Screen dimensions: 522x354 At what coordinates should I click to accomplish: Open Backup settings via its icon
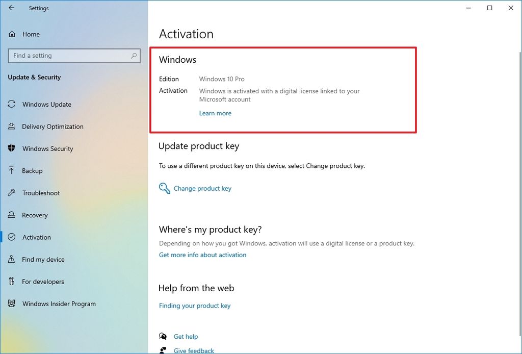click(x=12, y=170)
